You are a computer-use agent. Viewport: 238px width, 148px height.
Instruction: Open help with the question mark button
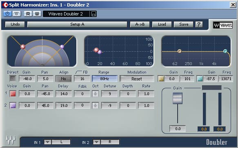click(199, 24)
